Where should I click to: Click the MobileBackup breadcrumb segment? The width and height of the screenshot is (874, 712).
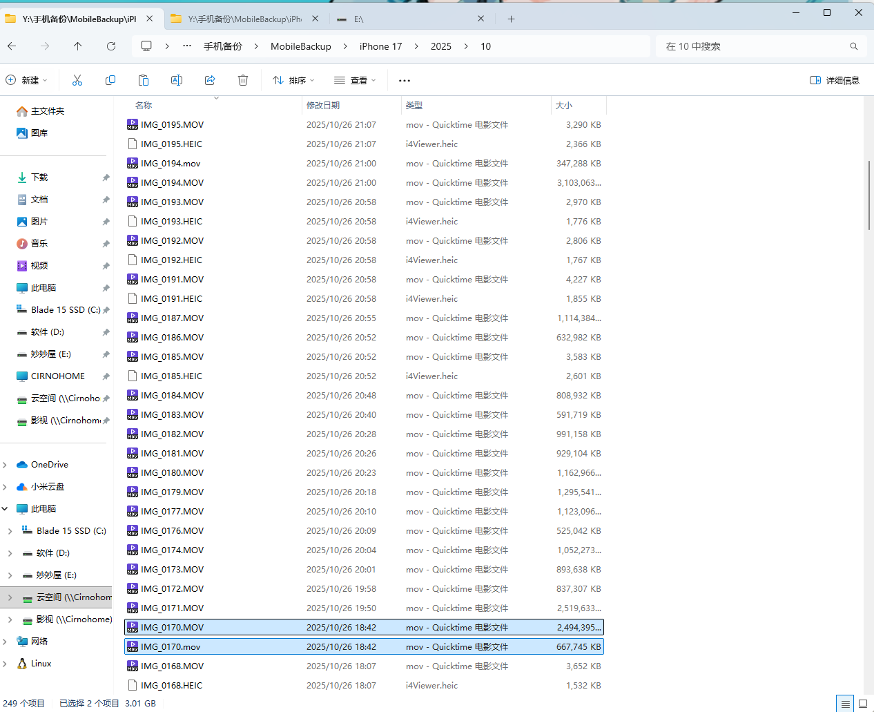[300, 46]
